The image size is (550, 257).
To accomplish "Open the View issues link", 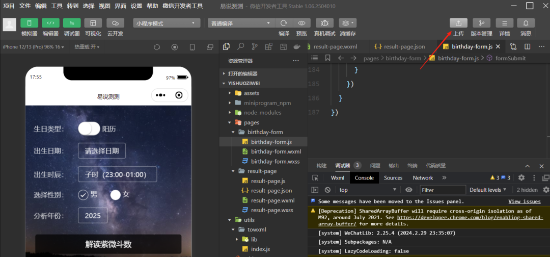I will coord(525,201).
